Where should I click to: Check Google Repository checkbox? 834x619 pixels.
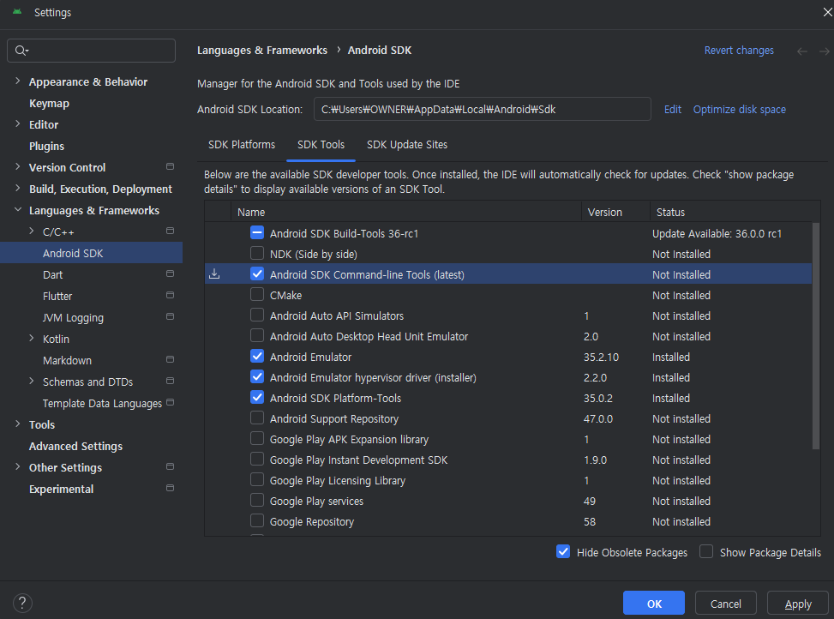pyautogui.click(x=257, y=520)
